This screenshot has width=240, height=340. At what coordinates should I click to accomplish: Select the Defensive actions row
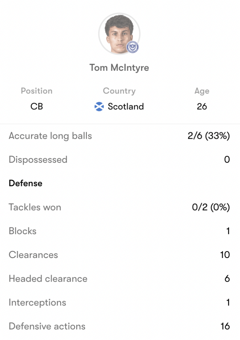point(119,326)
